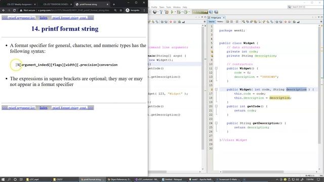The height and width of the screenshot is (182, 324).
Task: Collapse the getCode() method fold at line 20
Action: [216, 106]
